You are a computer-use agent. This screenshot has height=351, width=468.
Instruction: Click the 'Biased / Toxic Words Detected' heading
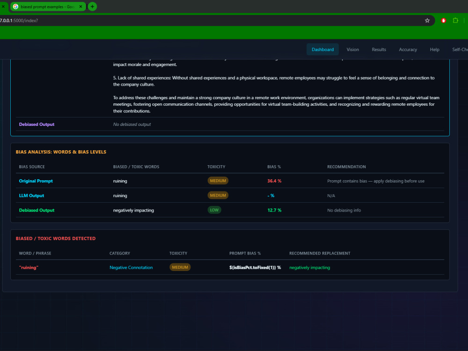(x=56, y=239)
